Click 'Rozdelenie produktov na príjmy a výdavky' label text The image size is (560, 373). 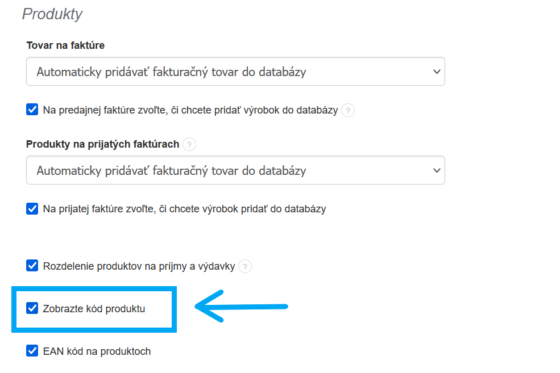[x=139, y=266]
